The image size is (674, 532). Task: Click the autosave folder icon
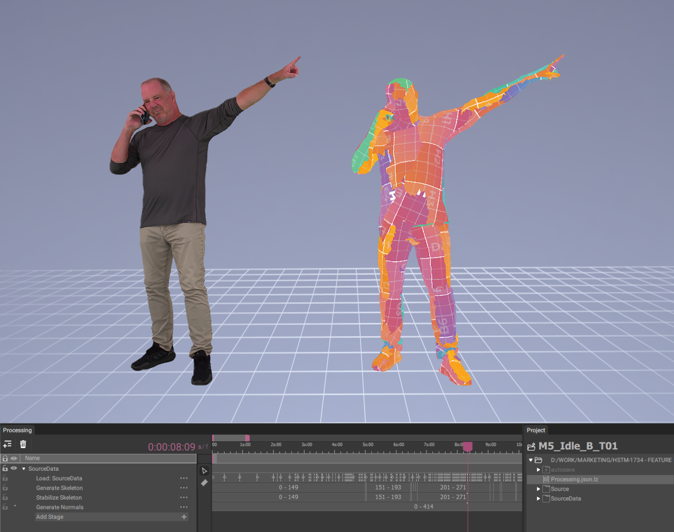(546, 470)
